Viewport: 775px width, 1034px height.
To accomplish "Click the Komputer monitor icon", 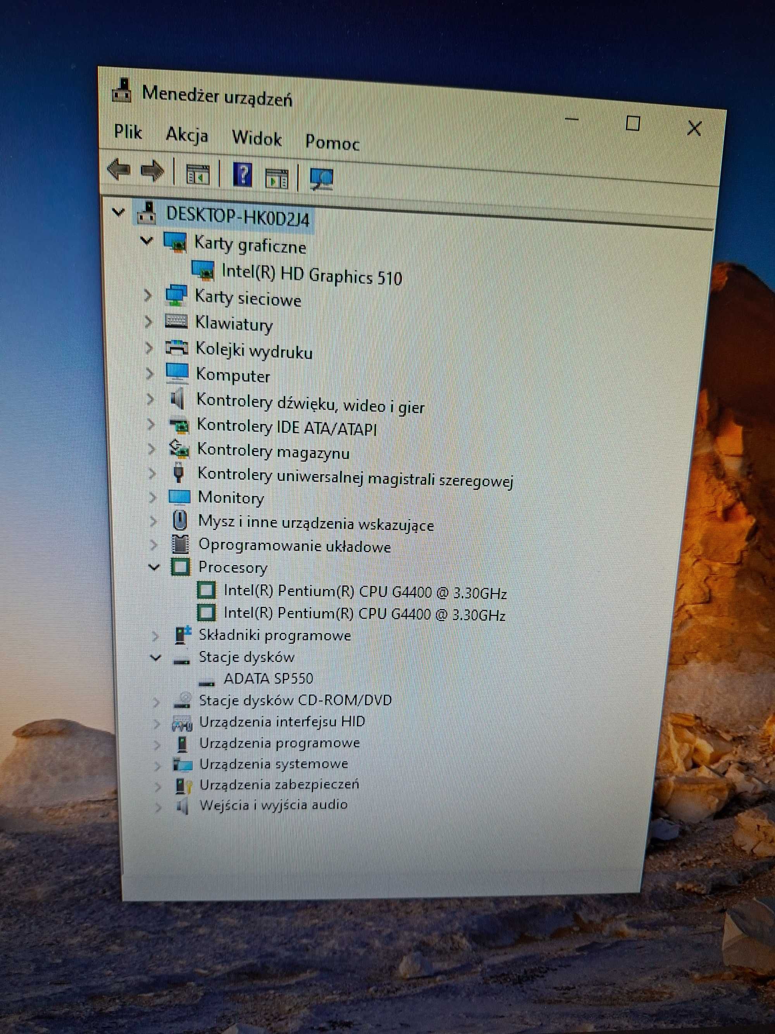I will click(x=177, y=373).
